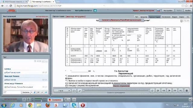This screenshot has height=108, width=193.
Task: Switch to the Экран tab
Action: pyautogui.click(x=182, y=17)
